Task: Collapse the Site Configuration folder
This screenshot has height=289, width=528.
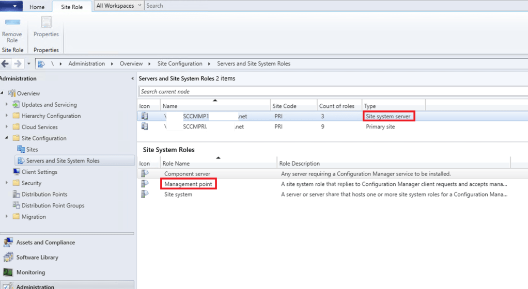Action: 6,138
